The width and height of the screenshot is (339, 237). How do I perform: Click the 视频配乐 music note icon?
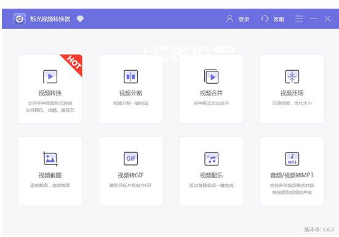point(211,158)
